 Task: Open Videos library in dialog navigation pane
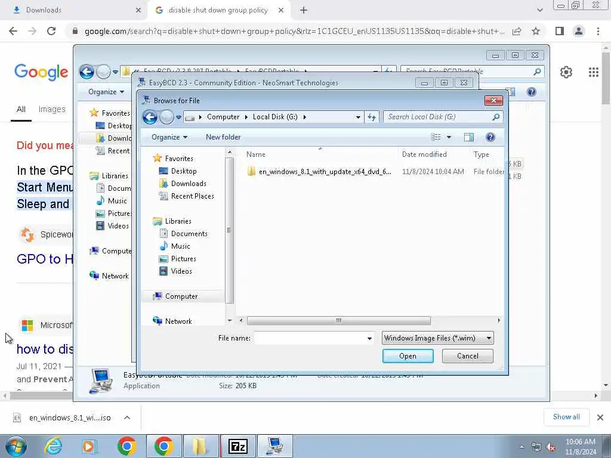coord(181,271)
